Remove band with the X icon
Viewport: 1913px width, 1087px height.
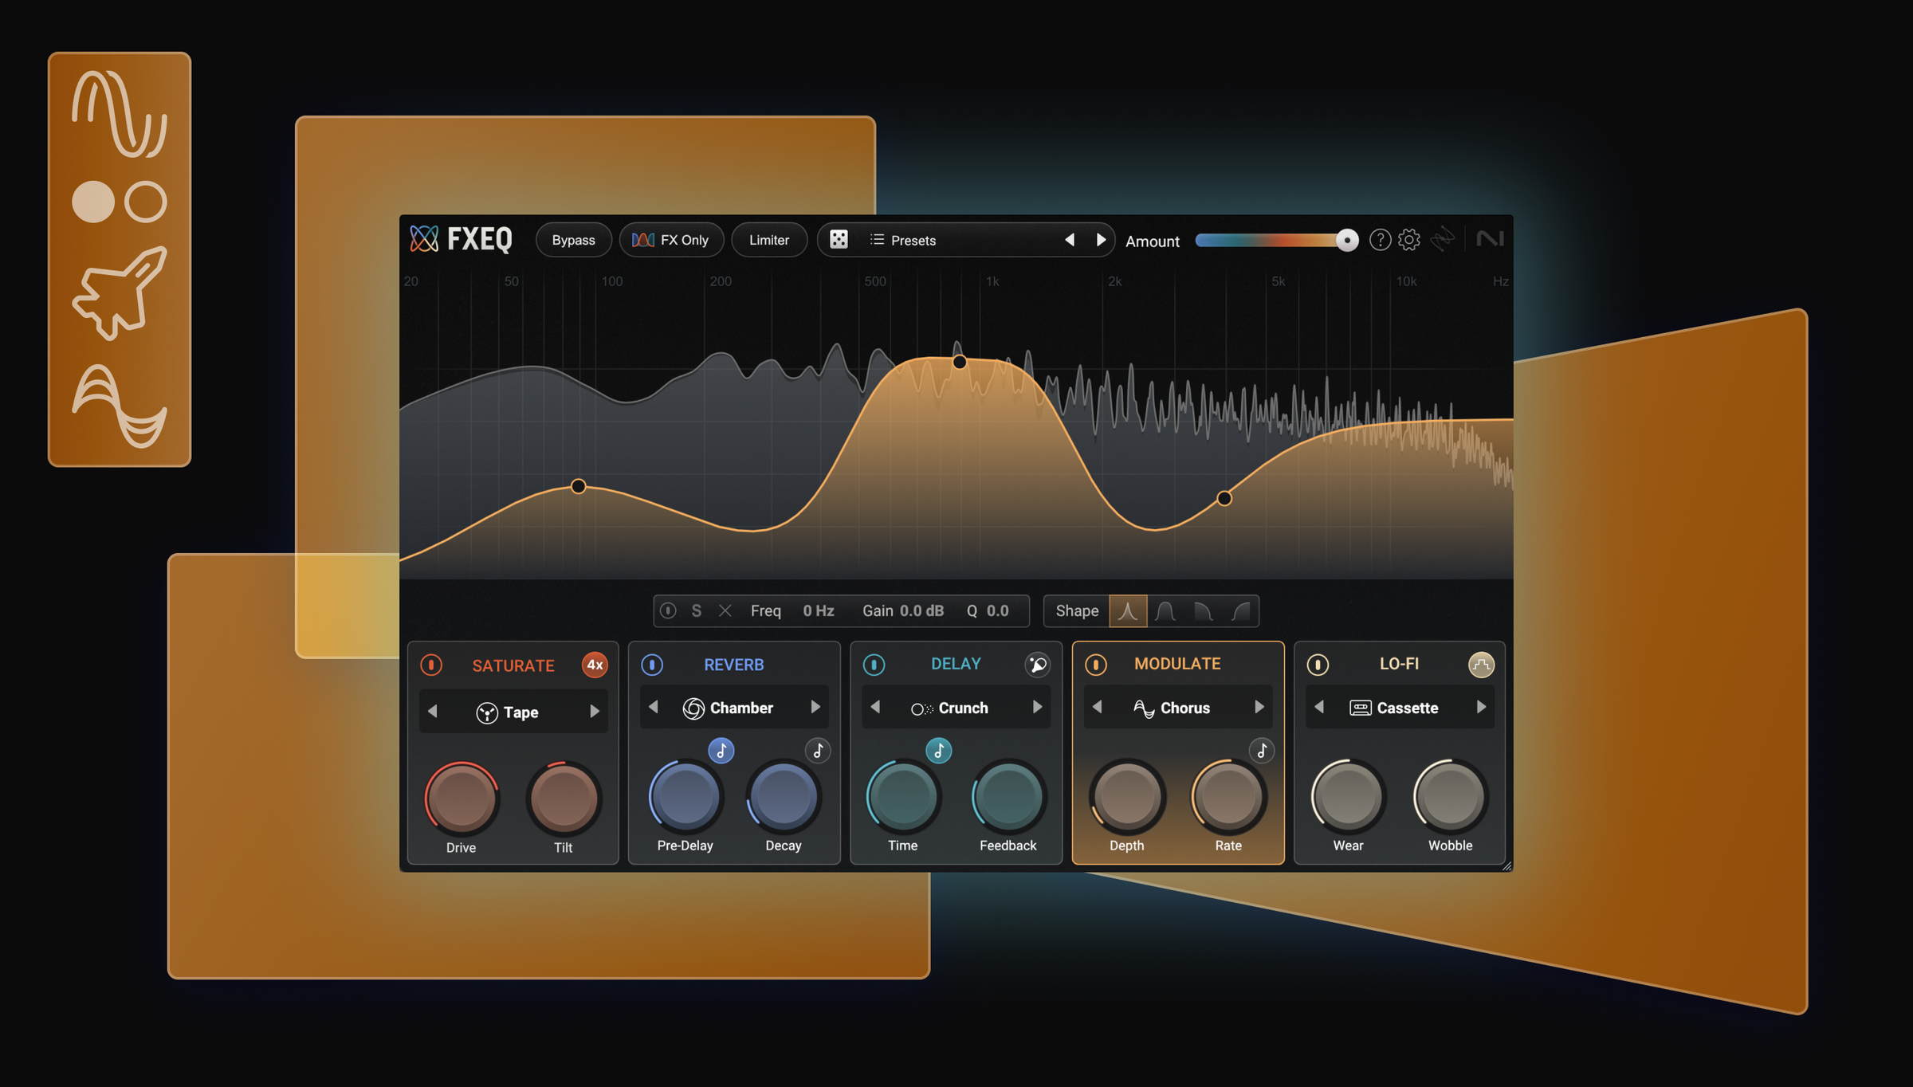725,610
